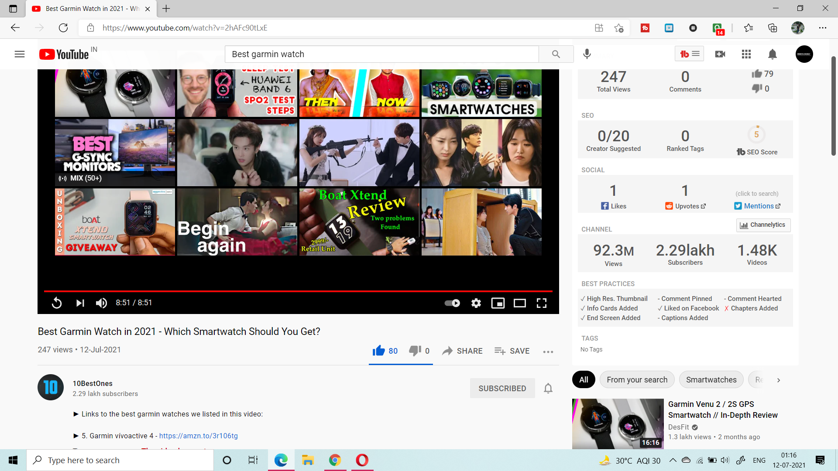The image size is (838, 471).
Task: Open File Explorer from the taskbar
Action: (308, 460)
